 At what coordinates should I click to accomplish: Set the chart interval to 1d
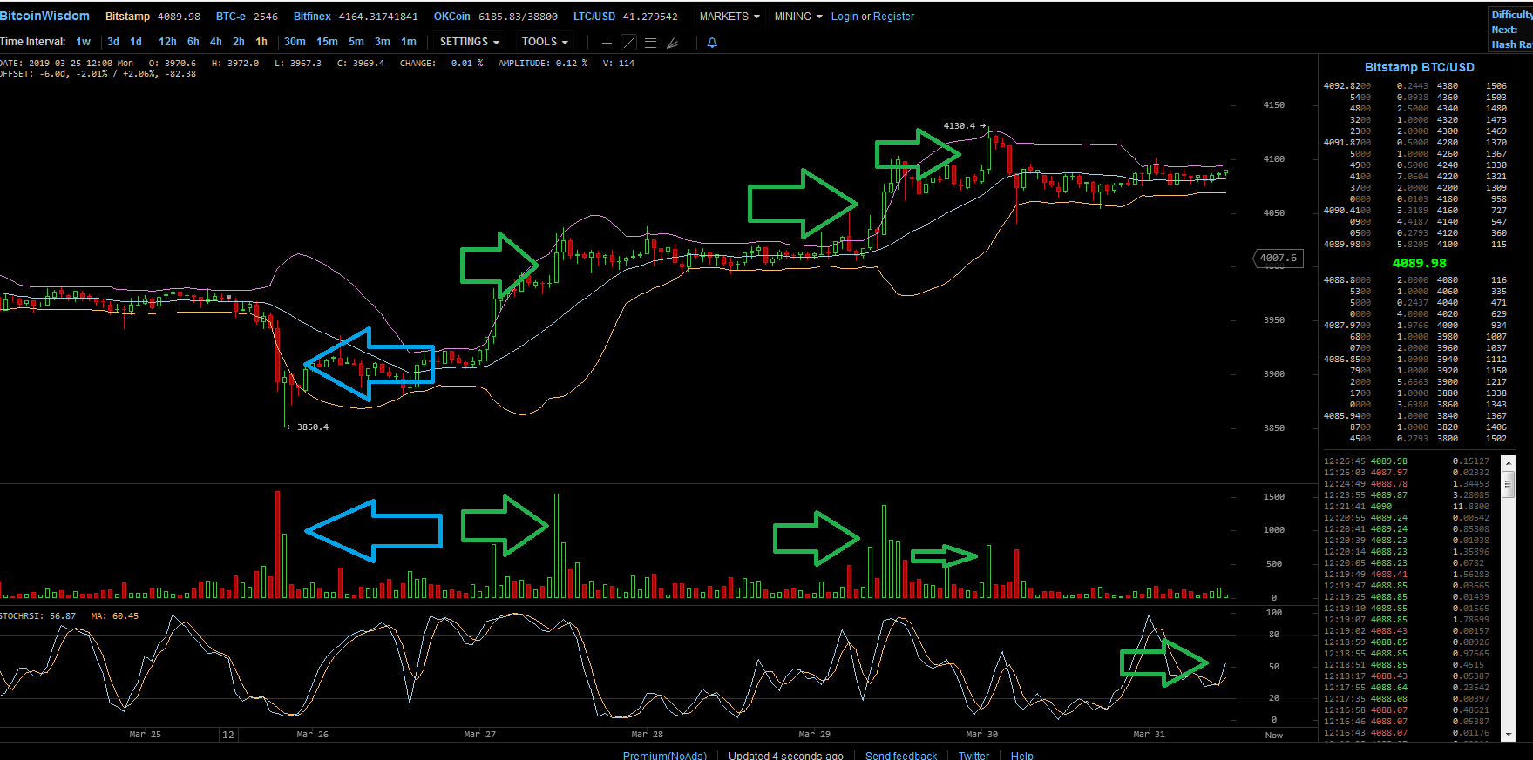[136, 42]
